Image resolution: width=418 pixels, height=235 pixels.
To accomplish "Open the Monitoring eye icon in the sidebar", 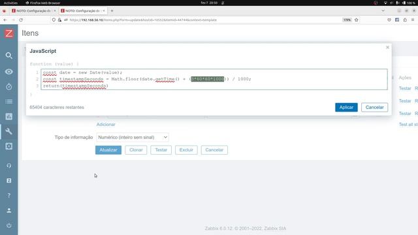I will click(8, 72).
